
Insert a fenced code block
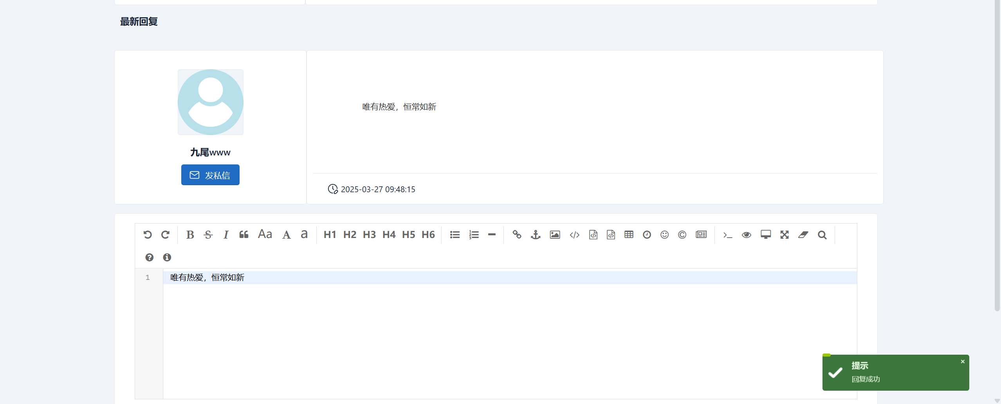pos(611,234)
